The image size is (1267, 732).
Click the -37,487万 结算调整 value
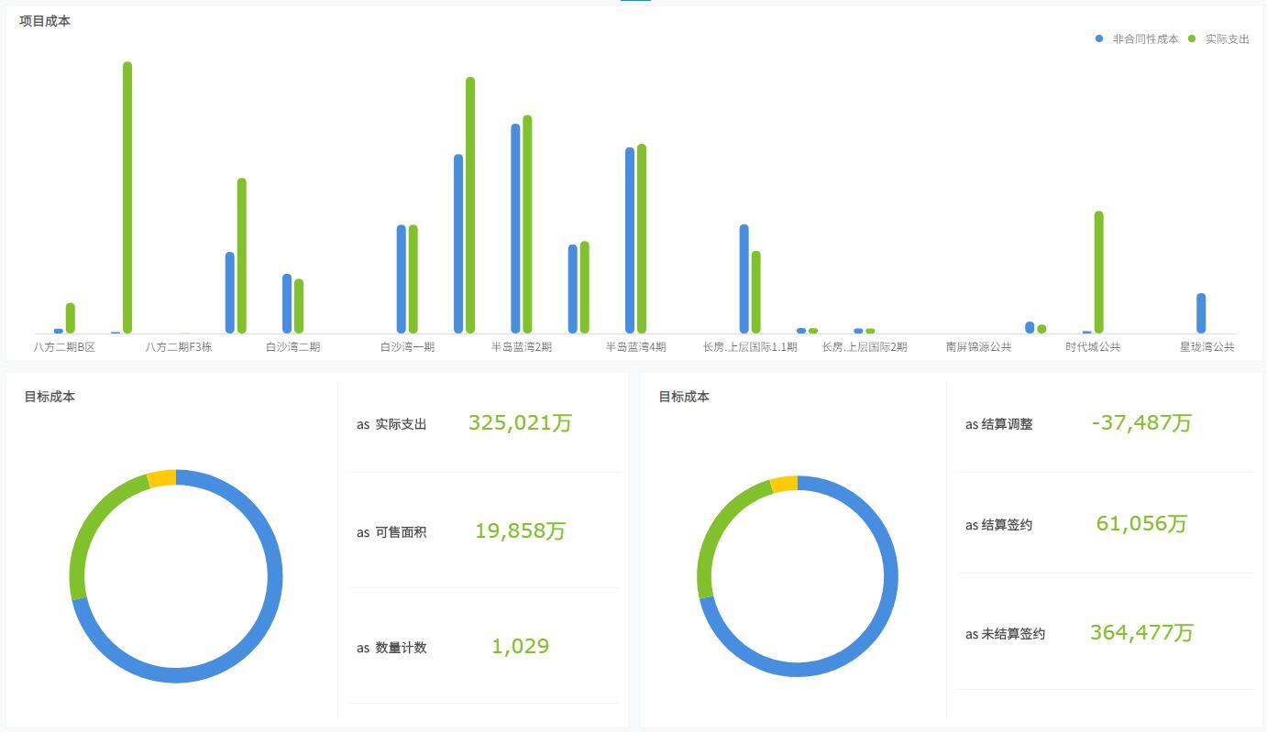tap(1141, 422)
